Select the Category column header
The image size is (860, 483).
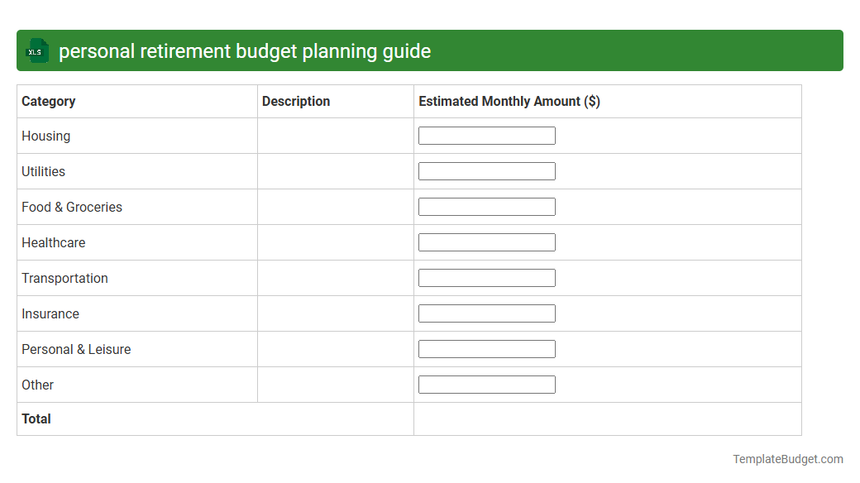[49, 101]
